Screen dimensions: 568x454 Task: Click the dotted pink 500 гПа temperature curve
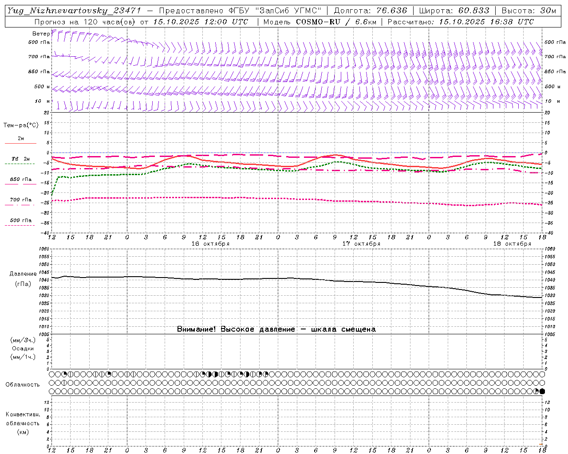click(296, 199)
